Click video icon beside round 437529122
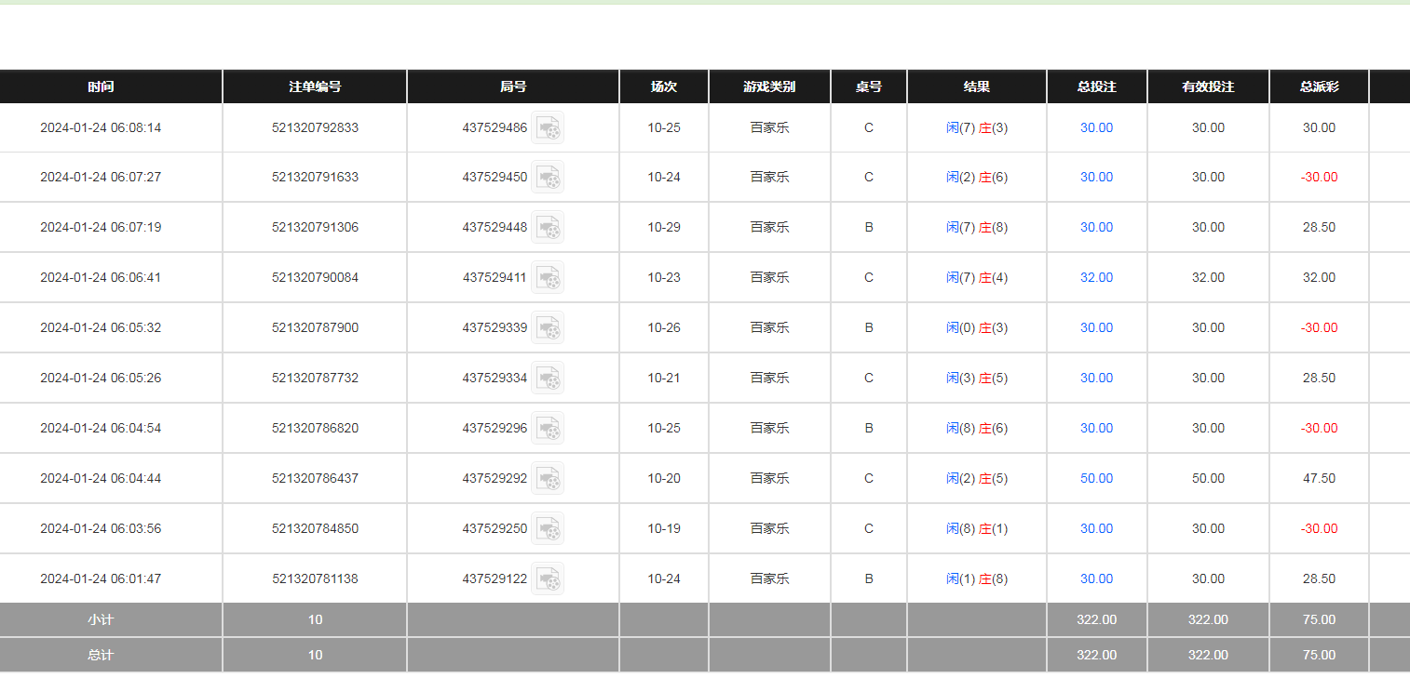Image resolution: width=1410 pixels, height=678 pixels. (548, 579)
